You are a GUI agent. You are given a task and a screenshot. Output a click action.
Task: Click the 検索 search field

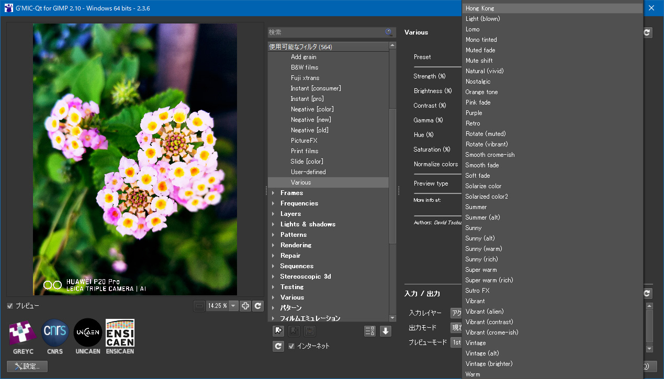coord(325,32)
